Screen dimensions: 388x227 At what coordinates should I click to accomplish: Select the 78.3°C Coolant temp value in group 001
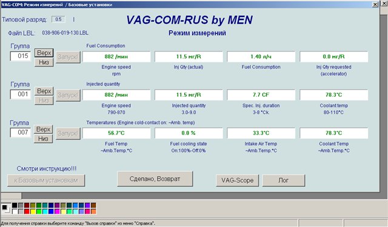coord(333,95)
